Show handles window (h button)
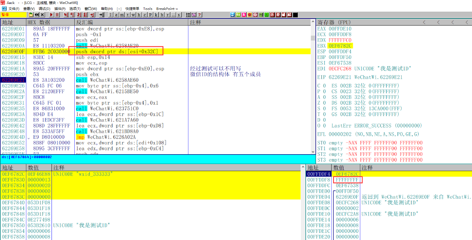The height and width of the screenshot is (240, 472). [x=139, y=15]
